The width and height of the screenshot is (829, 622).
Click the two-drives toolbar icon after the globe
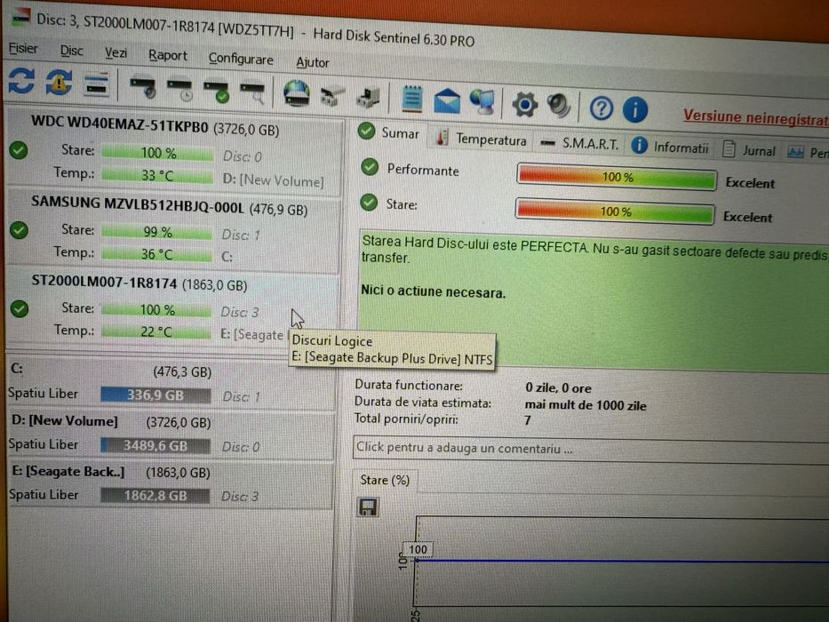click(332, 96)
